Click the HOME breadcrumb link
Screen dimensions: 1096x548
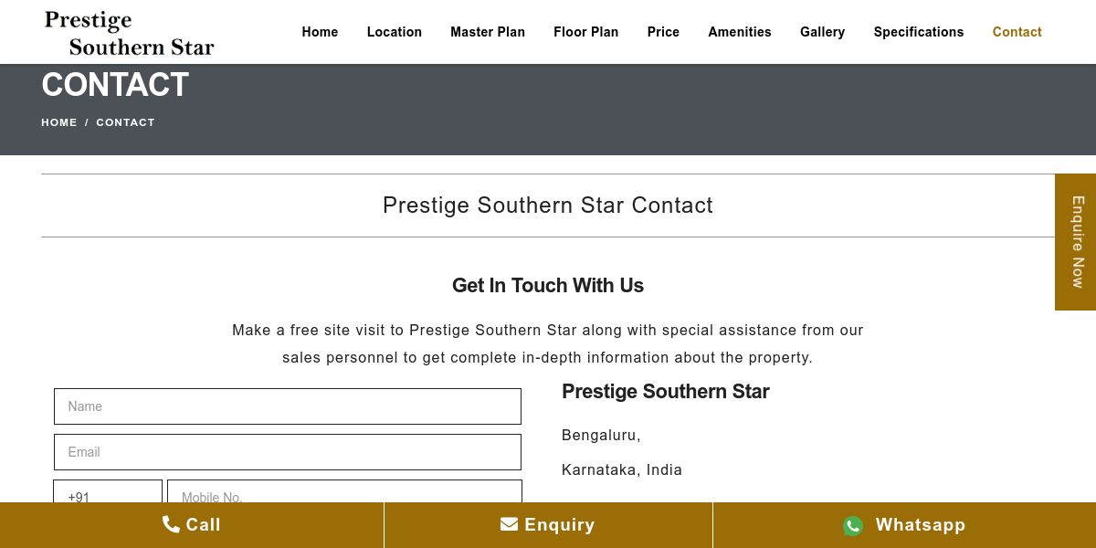(x=59, y=122)
